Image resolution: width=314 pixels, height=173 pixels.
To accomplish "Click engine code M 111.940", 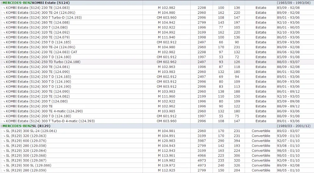I will tap(166, 37).
